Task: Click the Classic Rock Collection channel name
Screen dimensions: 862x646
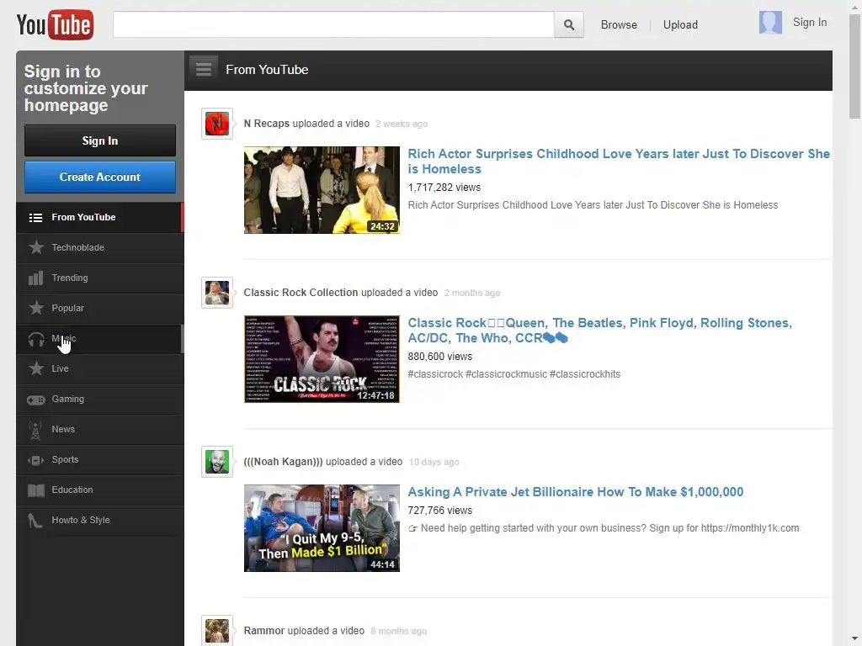Action: pos(301,293)
